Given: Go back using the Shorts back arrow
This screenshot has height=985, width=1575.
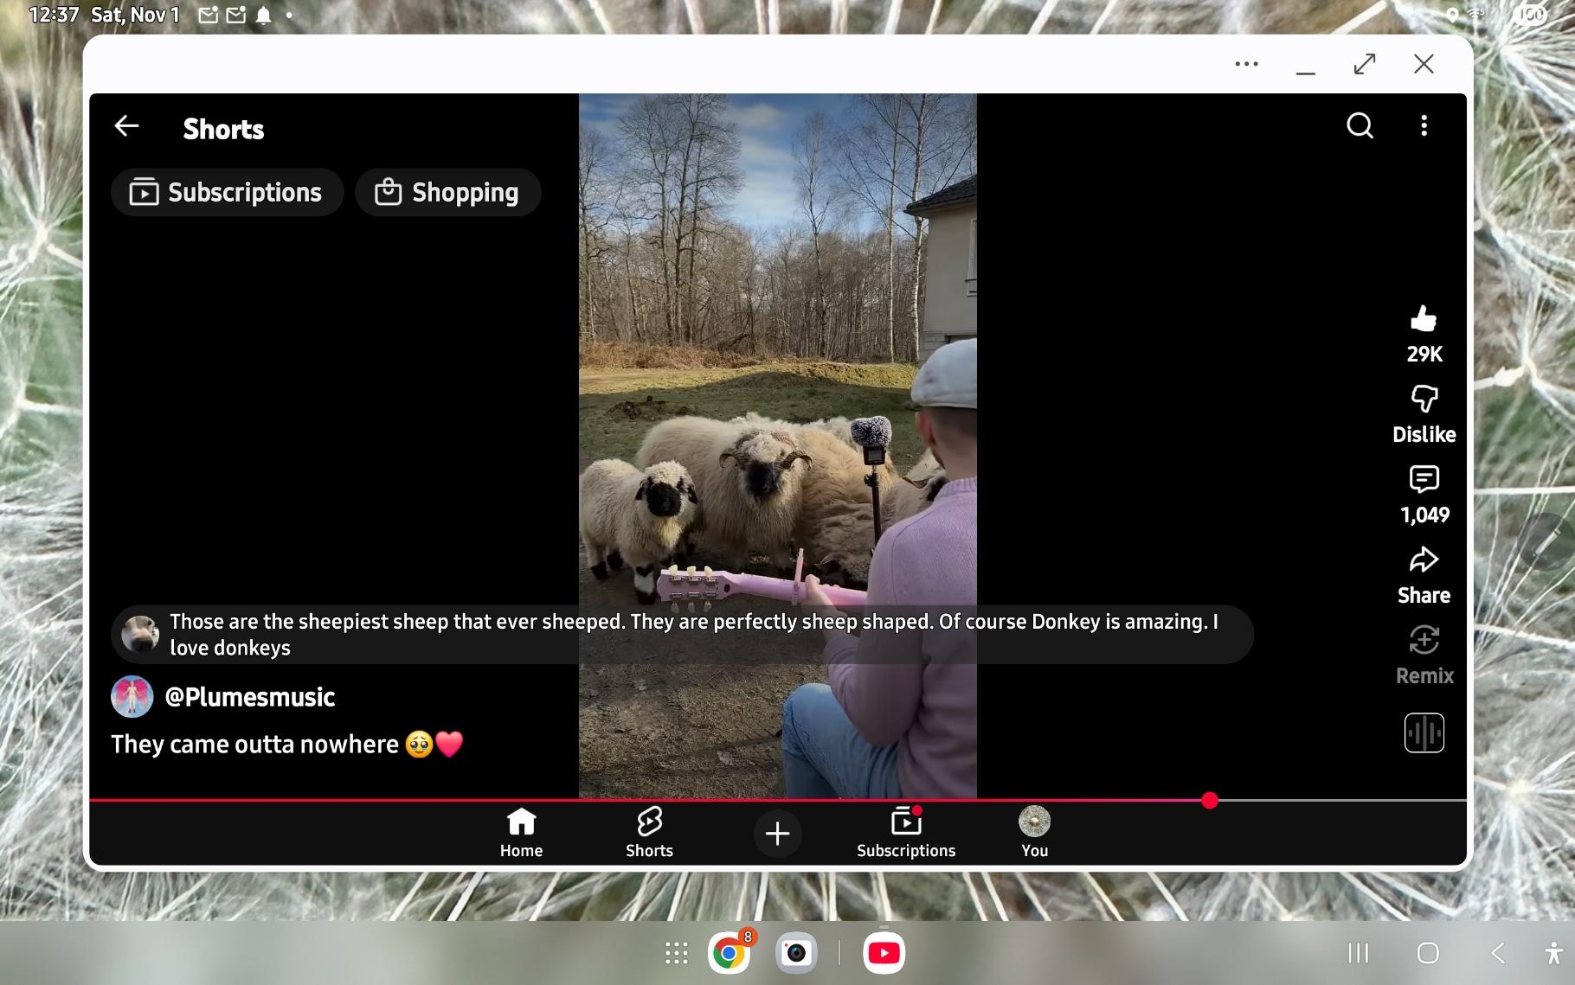Looking at the screenshot, I should 126,126.
